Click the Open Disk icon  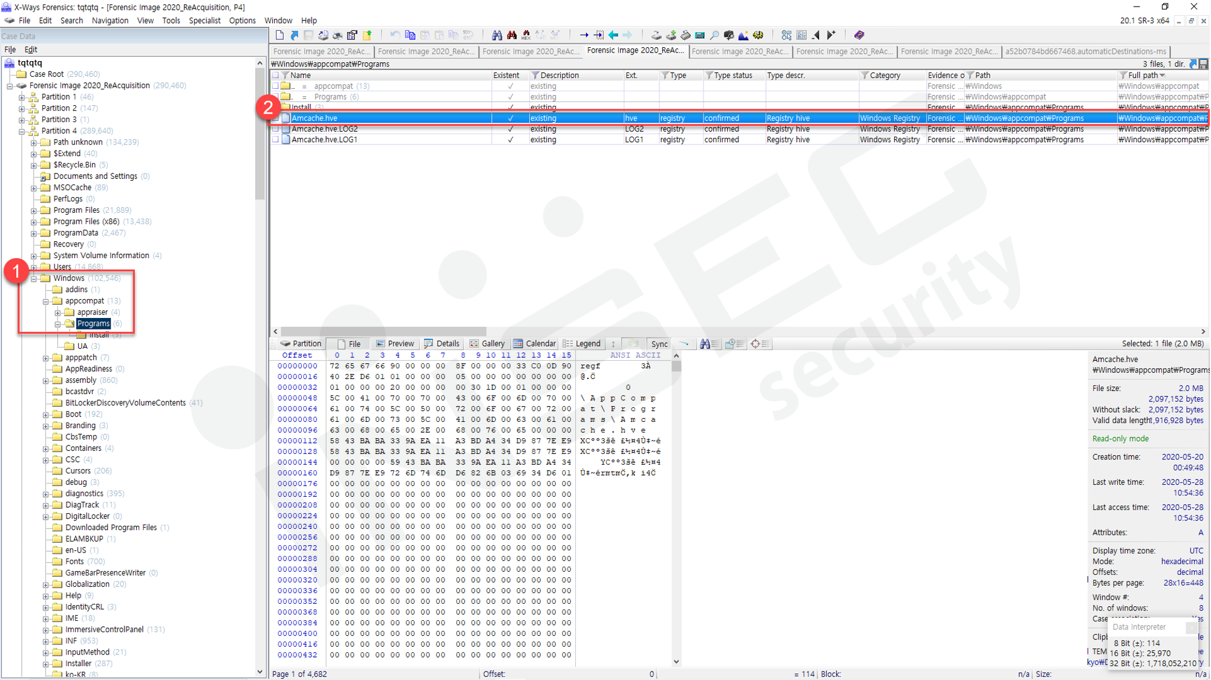pos(656,35)
